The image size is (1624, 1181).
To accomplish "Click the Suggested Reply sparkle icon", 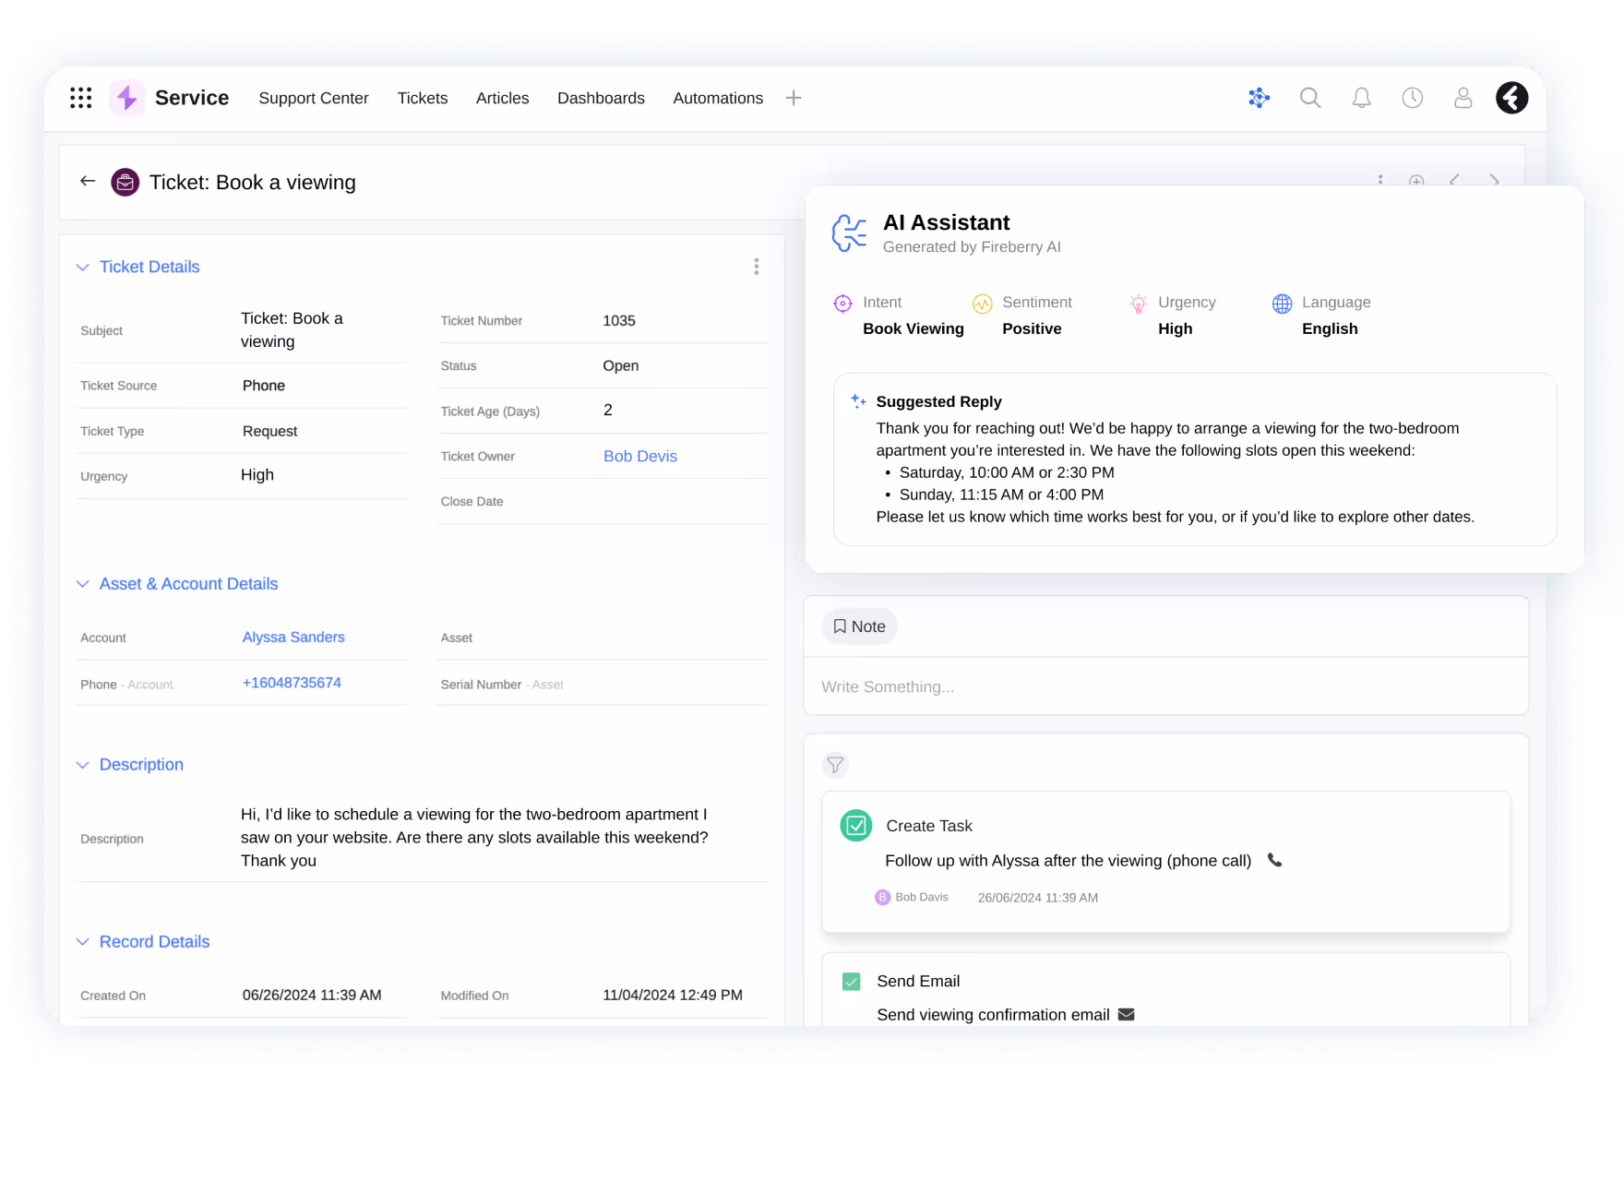I will (858, 401).
